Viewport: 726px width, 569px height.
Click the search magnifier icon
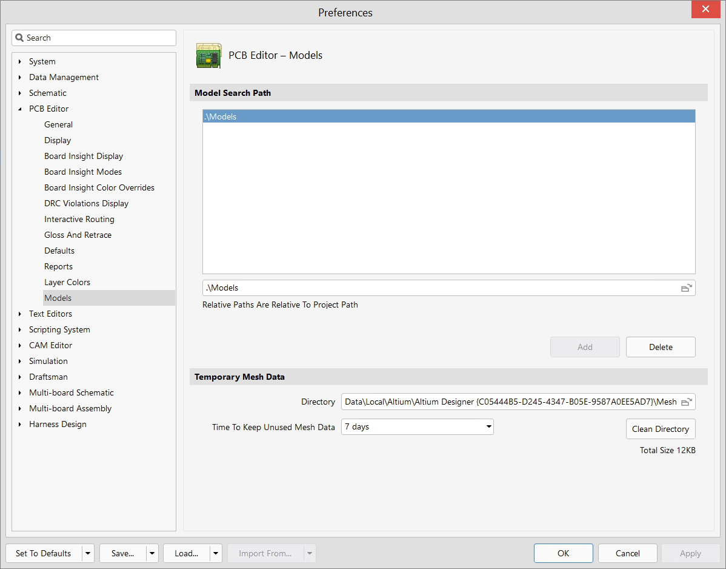tap(19, 38)
